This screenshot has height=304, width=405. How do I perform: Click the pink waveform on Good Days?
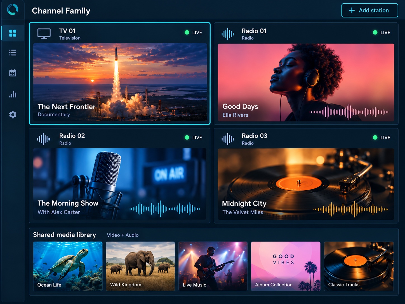click(349, 112)
